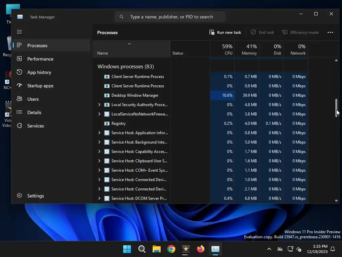Expand Service Host: DCOM Server Process
Screen dimensions: 342x257
coord(99,198)
